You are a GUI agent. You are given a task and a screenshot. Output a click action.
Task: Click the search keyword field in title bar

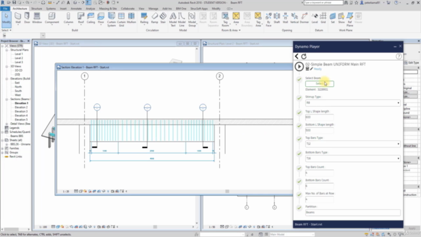click(323, 3)
